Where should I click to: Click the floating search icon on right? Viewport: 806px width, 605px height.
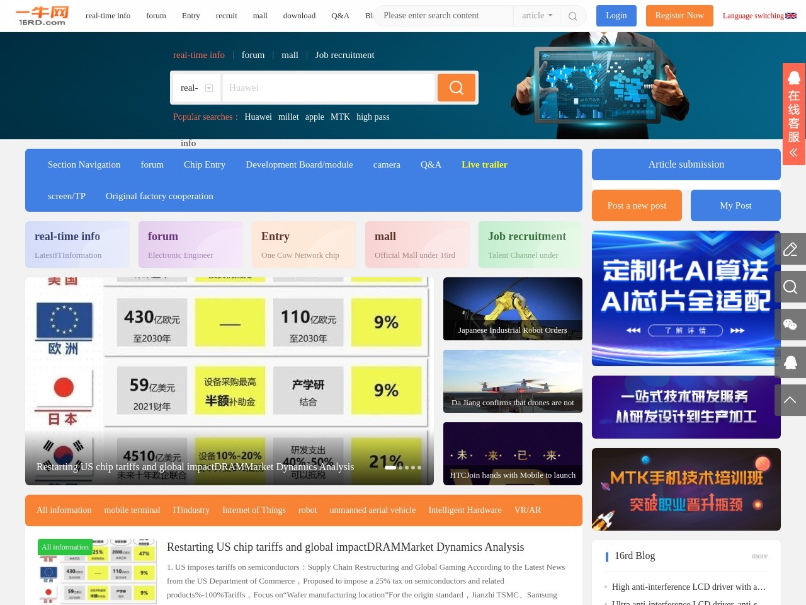click(x=790, y=287)
